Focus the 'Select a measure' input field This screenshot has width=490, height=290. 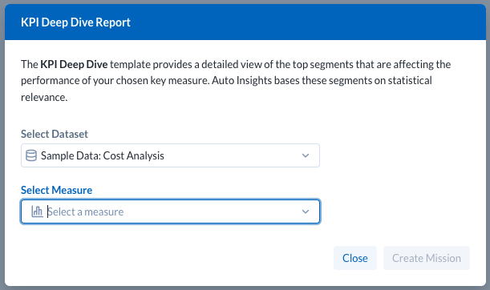(x=170, y=211)
